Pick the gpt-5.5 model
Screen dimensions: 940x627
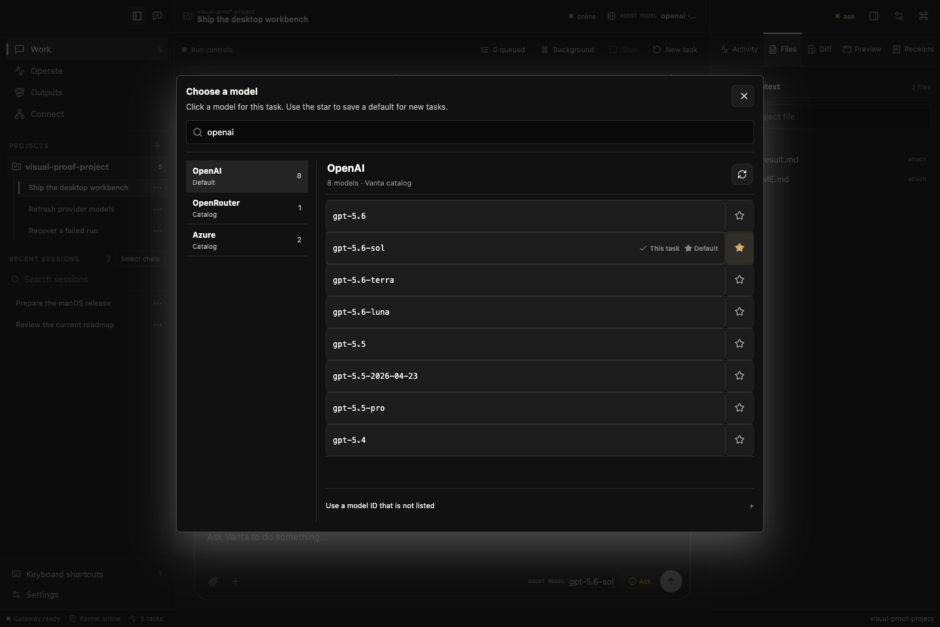[525, 344]
